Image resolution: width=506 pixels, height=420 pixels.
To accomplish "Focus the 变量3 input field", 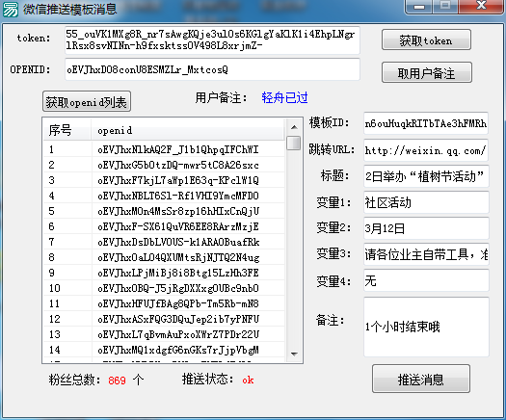I will pyautogui.click(x=426, y=254).
